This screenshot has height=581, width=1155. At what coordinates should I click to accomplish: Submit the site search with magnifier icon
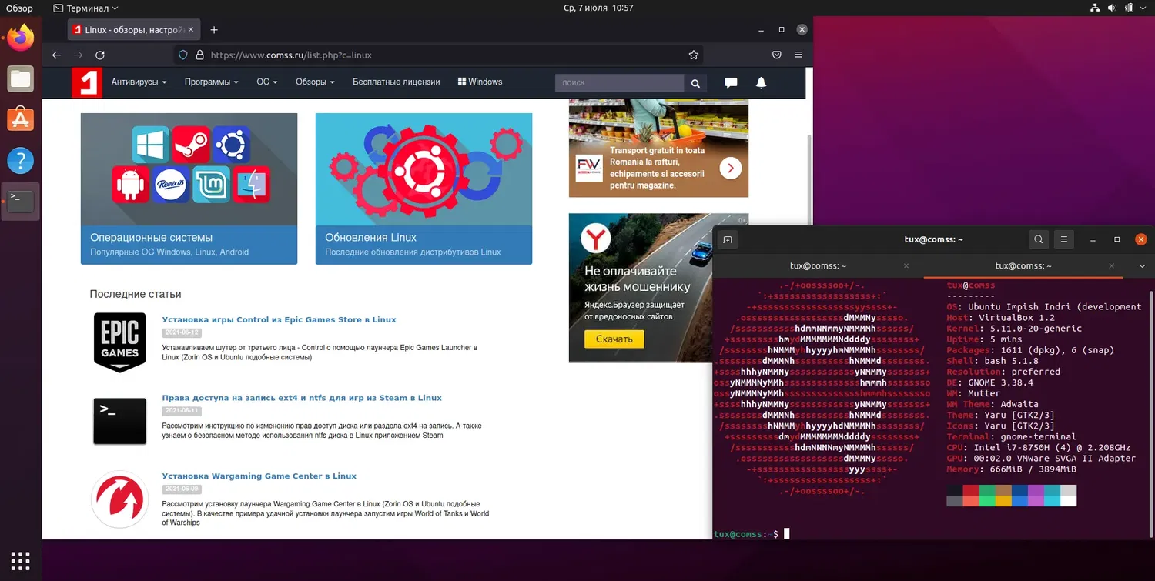(x=695, y=83)
